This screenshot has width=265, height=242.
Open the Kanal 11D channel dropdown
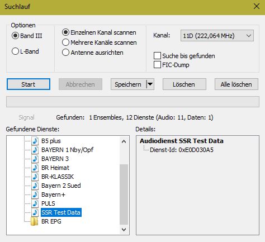(217, 36)
